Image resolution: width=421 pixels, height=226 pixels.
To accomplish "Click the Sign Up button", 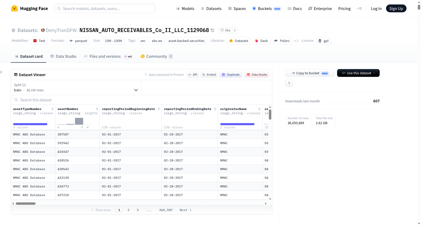I will (396, 8).
